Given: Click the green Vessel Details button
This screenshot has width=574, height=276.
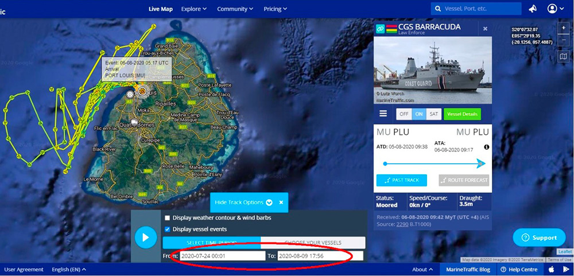Looking at the screenshot, I should [462, 114].
